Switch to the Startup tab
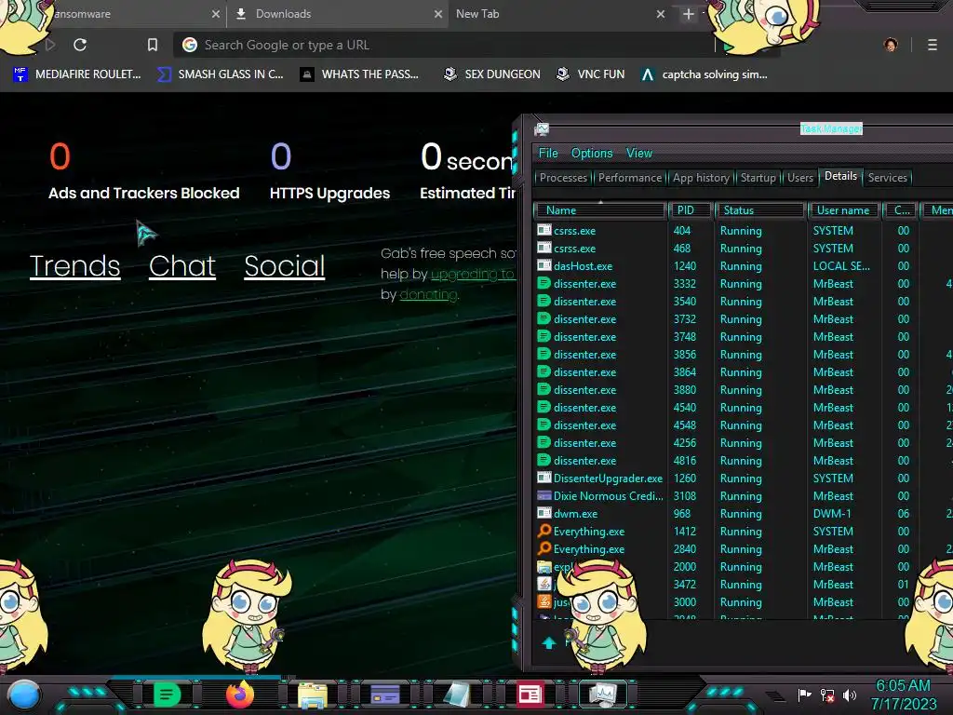953x715 pixels. tap(758, 178)
